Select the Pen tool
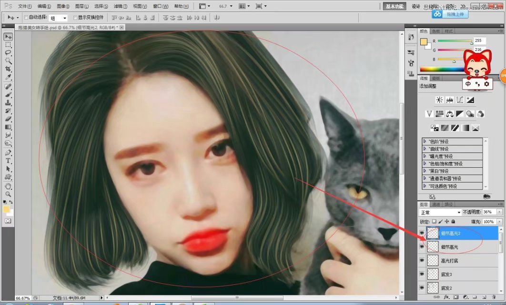 coord(8,152)
